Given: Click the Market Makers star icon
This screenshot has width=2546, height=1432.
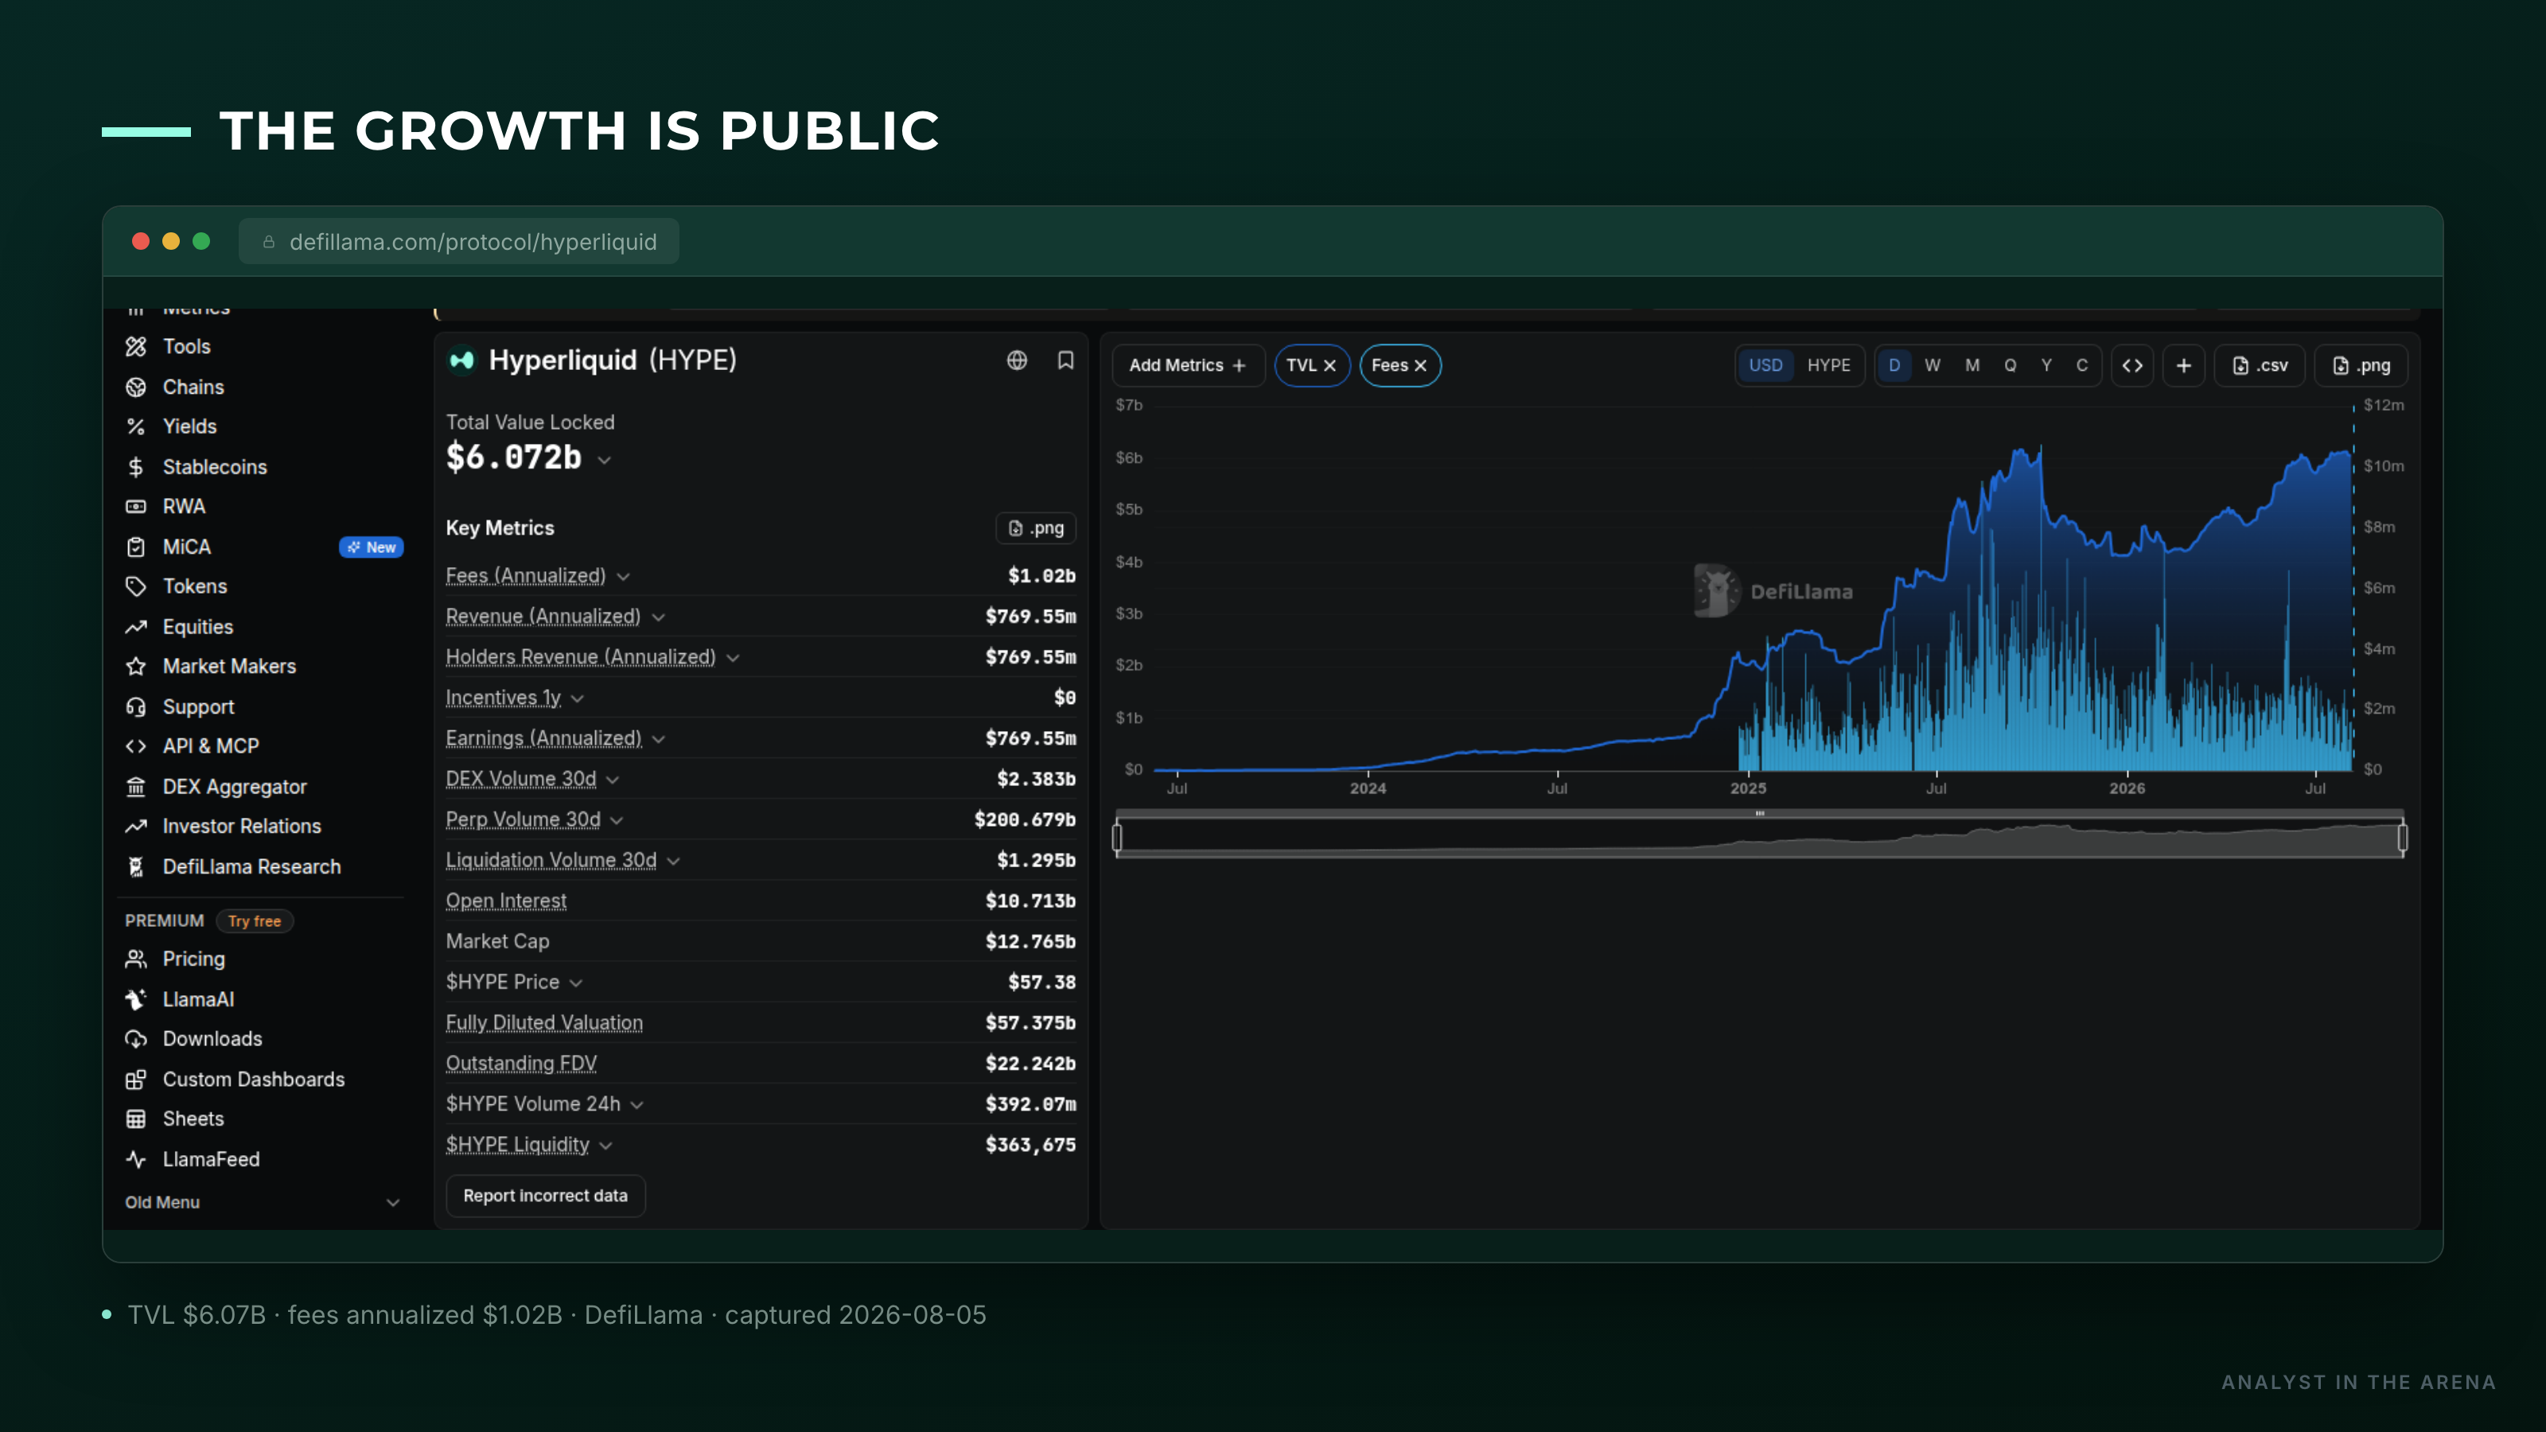Looking at the screenshot, I should click(x=136, y=666).
